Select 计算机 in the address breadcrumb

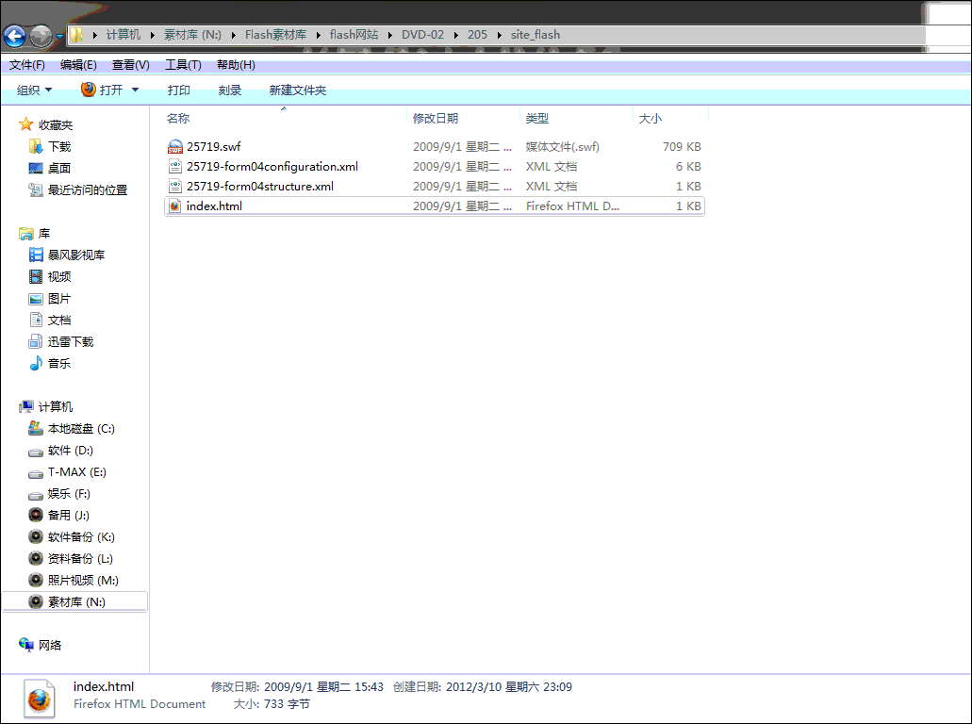124,35
